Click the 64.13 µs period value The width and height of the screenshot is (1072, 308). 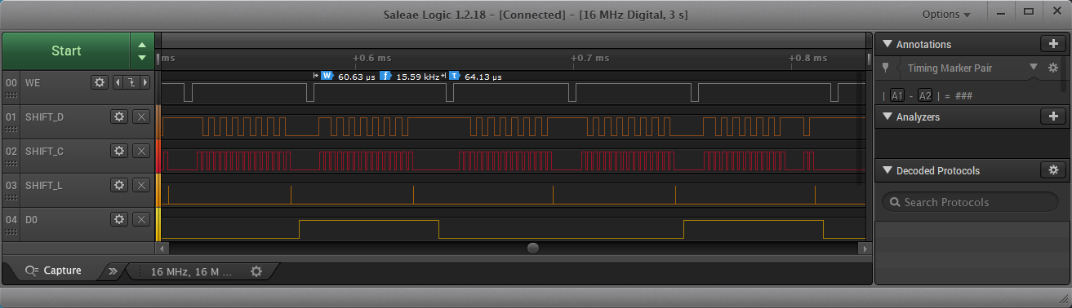pyautogui.click(x=483, y=77)
